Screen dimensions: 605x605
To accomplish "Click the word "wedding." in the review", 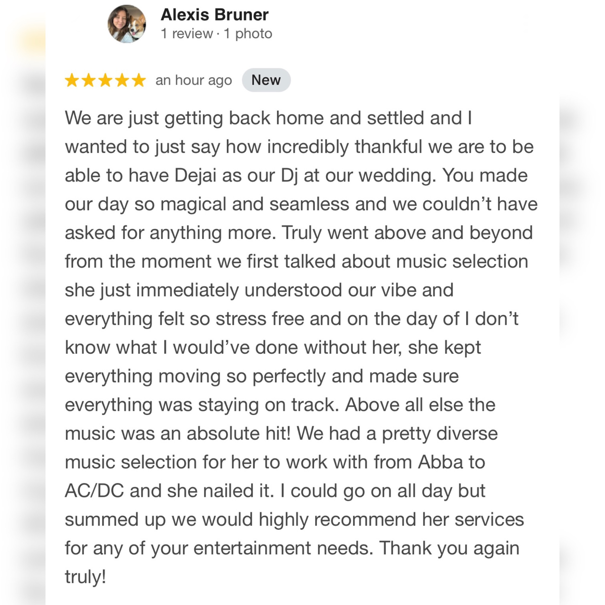I will point(397,175).
